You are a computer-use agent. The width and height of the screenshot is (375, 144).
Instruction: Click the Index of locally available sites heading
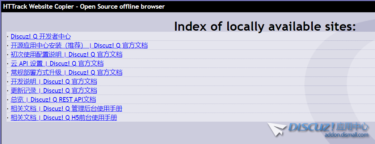coord(265,26)
